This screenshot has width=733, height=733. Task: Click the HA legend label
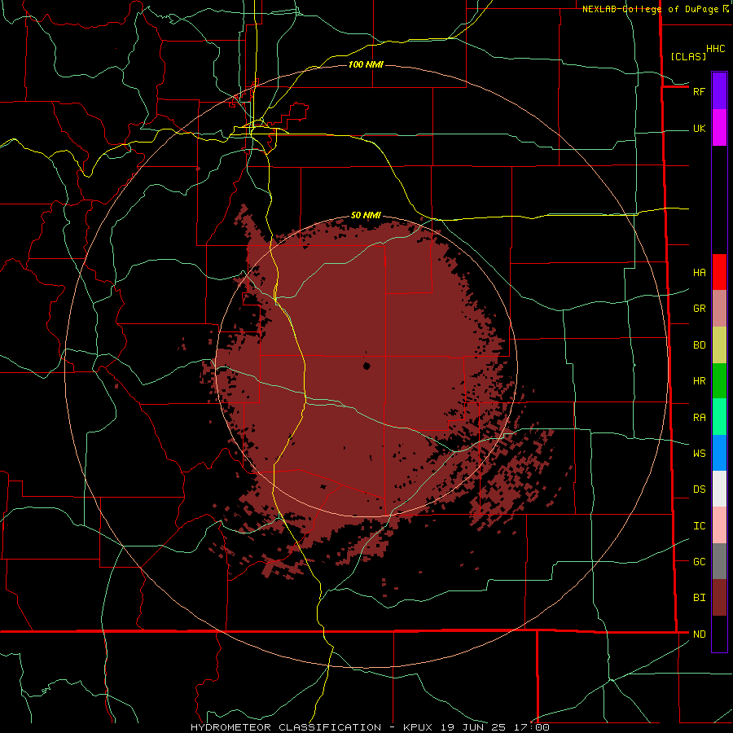point(699,272)
